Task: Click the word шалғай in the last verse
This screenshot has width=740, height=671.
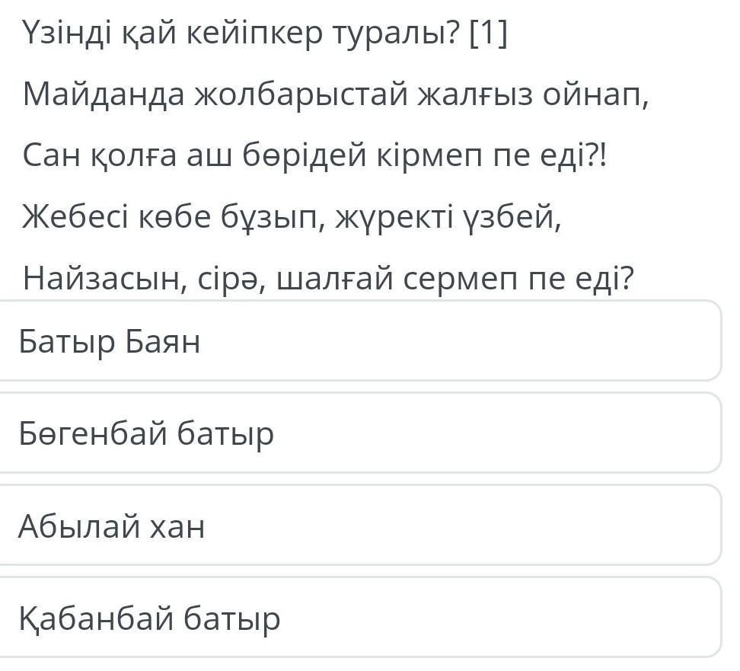Action: [x=335, y=279]
